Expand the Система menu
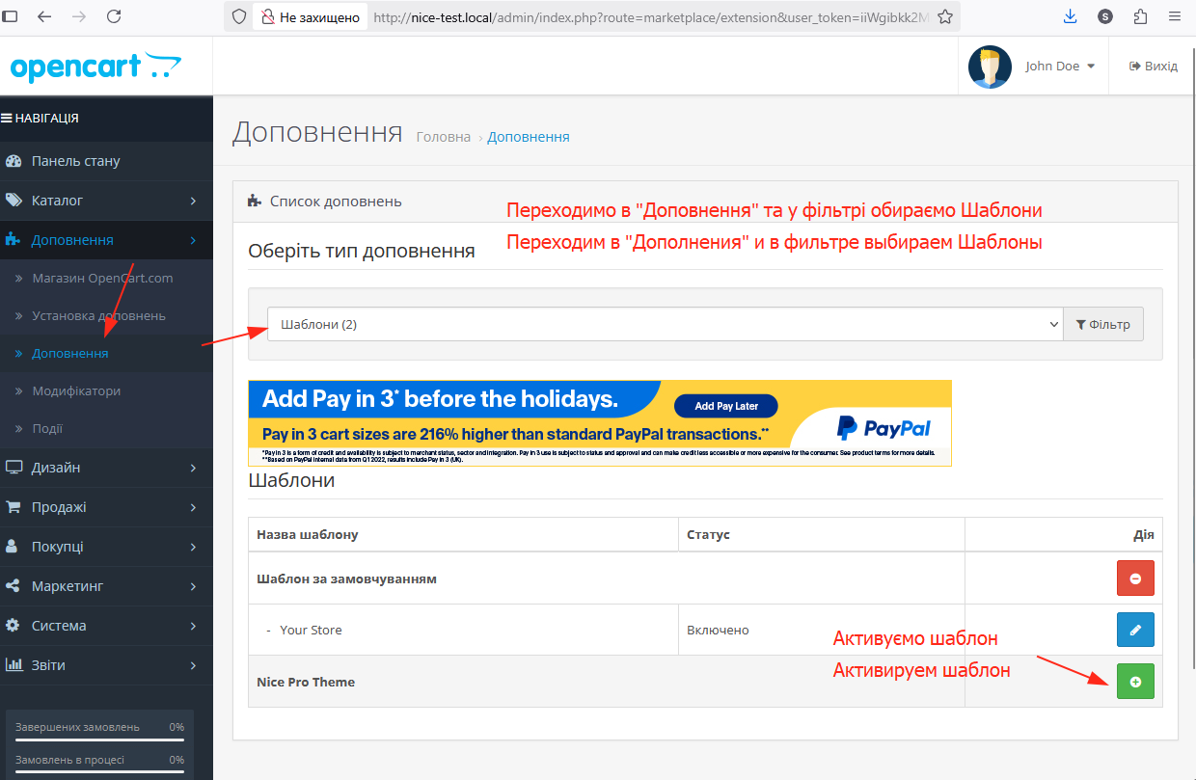 point(106,626)
